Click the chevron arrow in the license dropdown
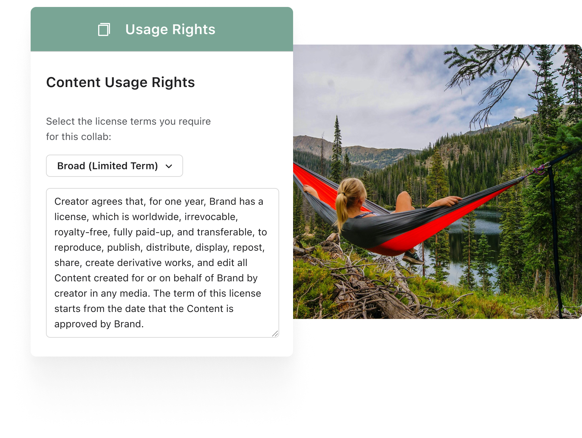This screenshot has height=438, width=582. click(169, 166)
